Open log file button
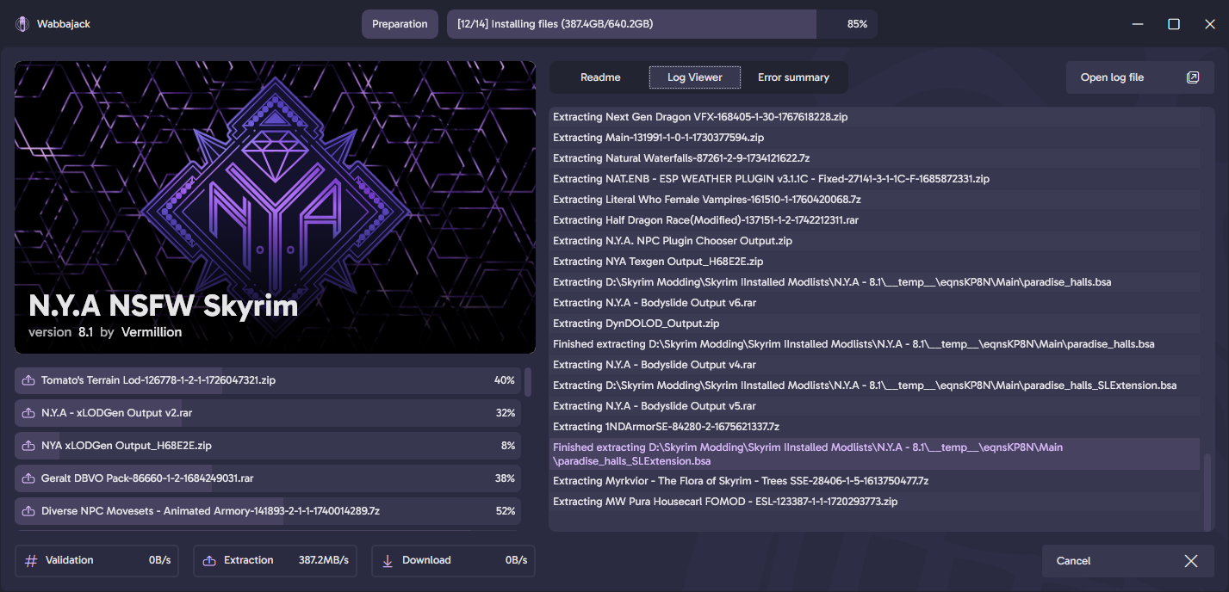This screenshot has height=592, width=1229. (1140, 77)
